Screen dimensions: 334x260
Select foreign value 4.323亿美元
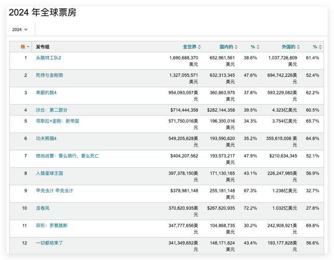284,110
